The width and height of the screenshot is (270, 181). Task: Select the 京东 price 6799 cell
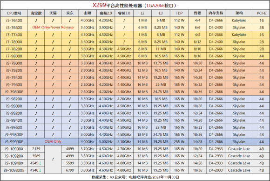pos(70,170)
